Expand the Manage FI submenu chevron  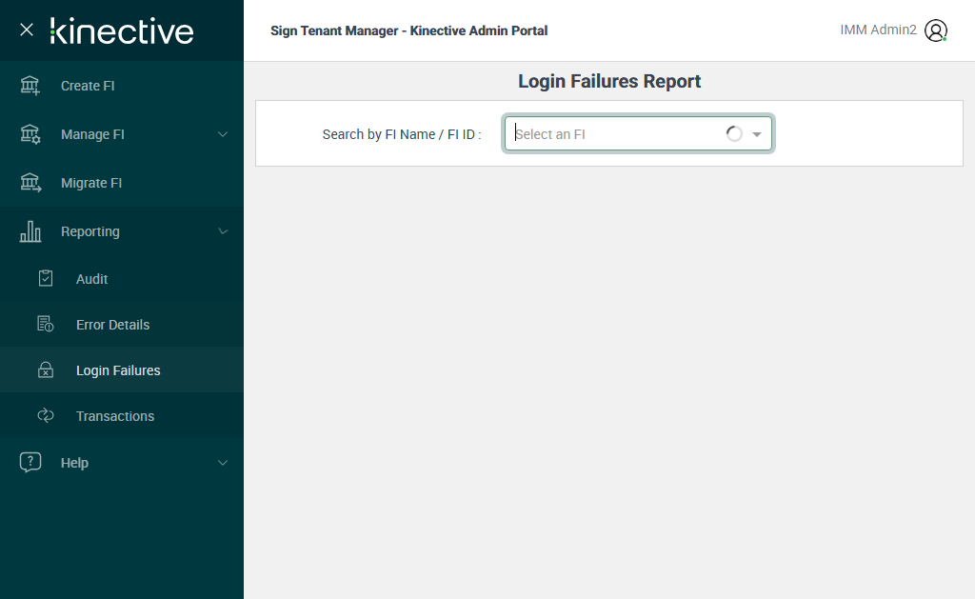223,134
